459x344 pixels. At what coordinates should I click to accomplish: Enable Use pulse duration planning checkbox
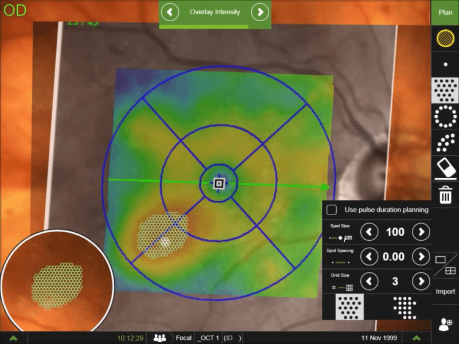pos(332,210)
